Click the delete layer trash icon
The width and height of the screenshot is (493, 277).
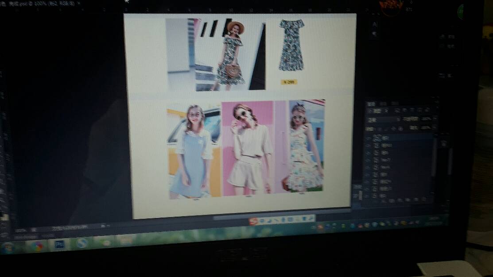click(424, 200)
